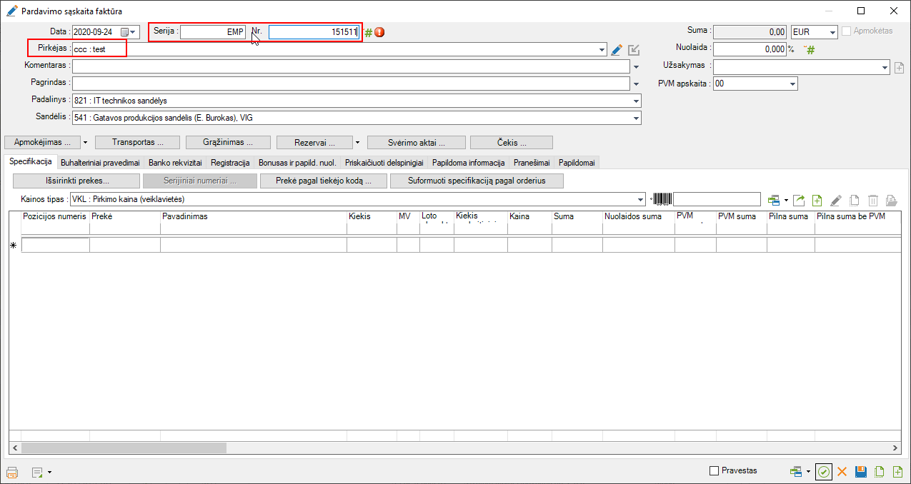Screen dimensions: 911x484
Task: Click the printer icon at bottom left
Action: [x=12, y=472]
